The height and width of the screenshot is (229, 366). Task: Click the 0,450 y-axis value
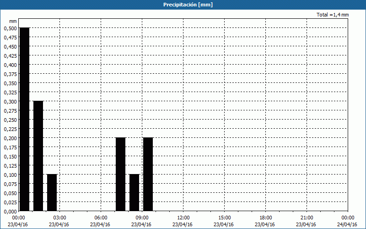(x=10, y=47)
